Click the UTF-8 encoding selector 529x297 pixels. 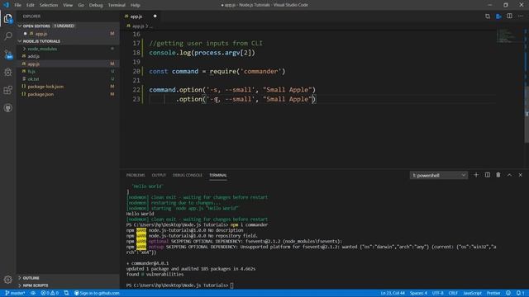click(437, 293)
